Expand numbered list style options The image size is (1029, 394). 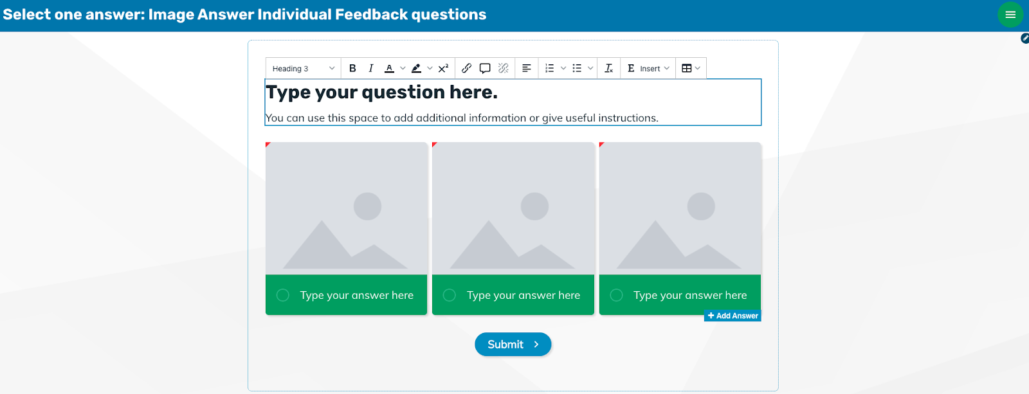[563, 68]
